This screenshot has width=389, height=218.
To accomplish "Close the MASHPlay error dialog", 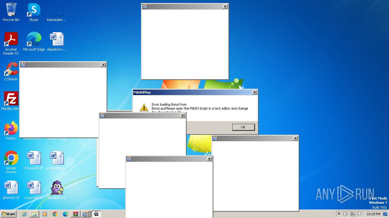I will tap(255, 92).
